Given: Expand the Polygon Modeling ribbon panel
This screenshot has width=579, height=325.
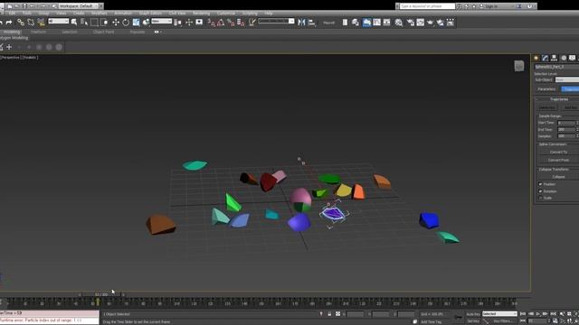Looking at the screenshot, I should 14,38.
